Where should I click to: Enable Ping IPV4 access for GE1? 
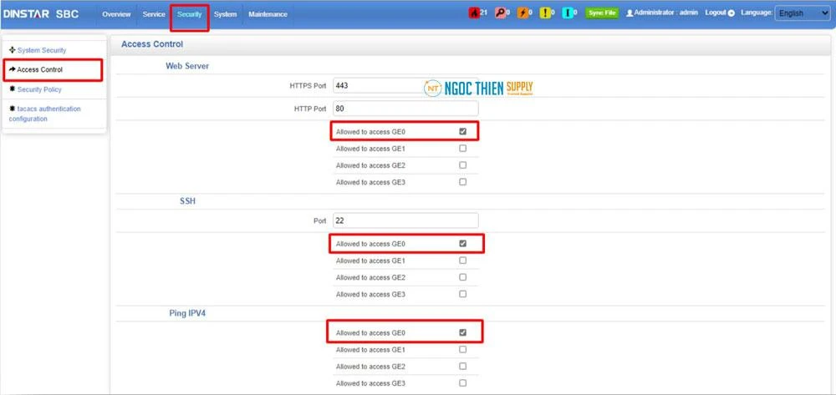pos(463,349)
